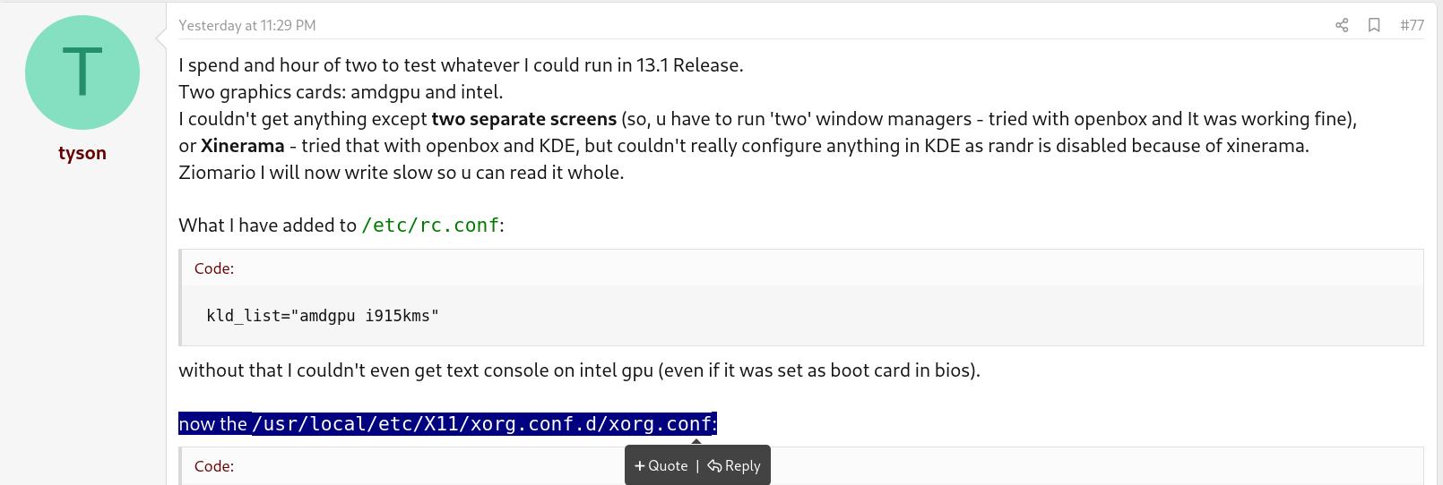
Task: Bookmark this post with the bookmark icon
Action: 1374,25
